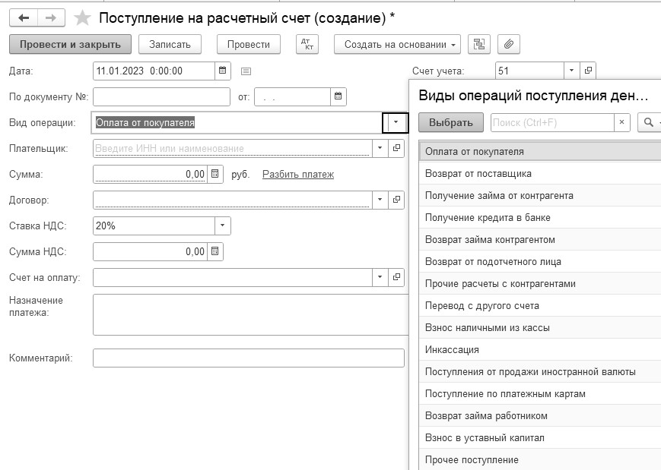Click the Договор input field
The height and width of the screenshot is (470, 661).
coord(233,200)
